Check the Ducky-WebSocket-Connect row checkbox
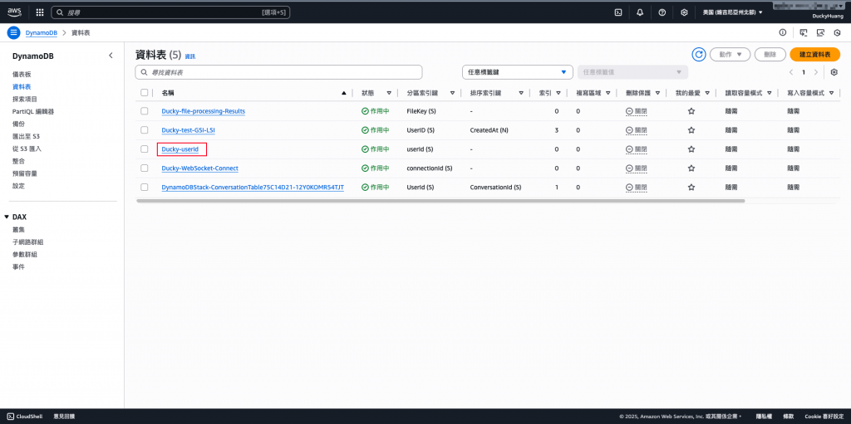 (145, 168)
